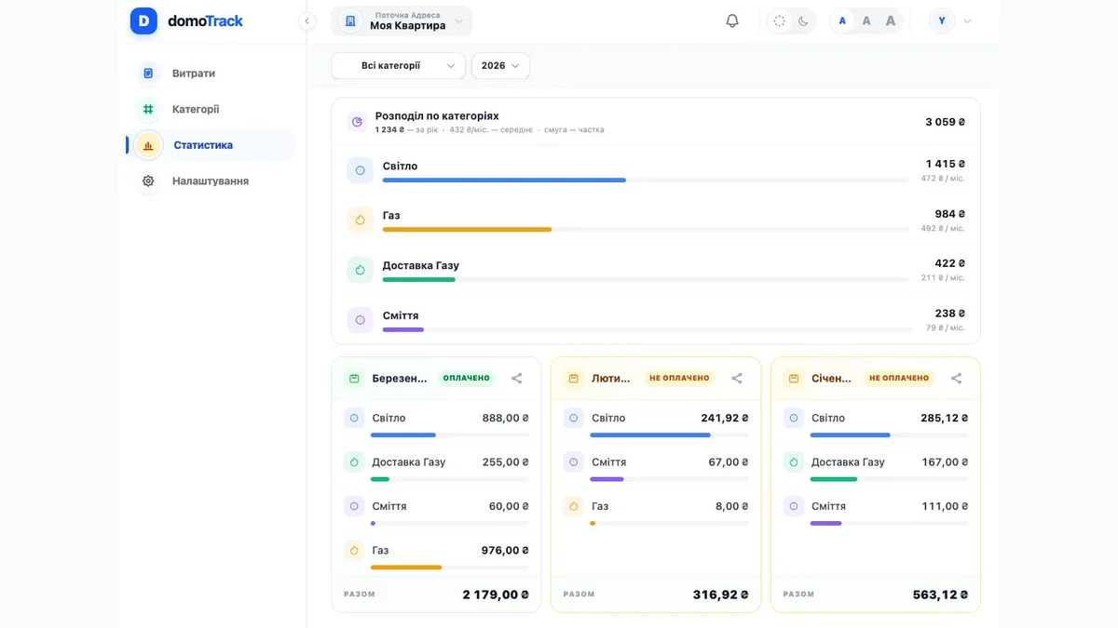Click the Світло icon in the Березень card
This screenshot has width=1118, height=628.
coord(354,419)
